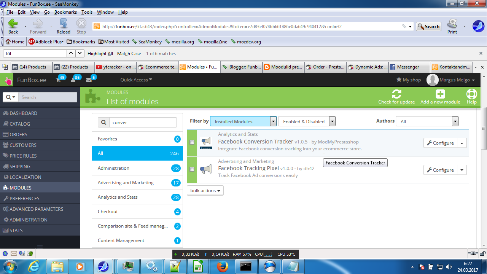Configure the Facebook Conversion Tracker module
Image resolution: width=487 pixels, height=274 pixels.
click(x=440, y=143)
